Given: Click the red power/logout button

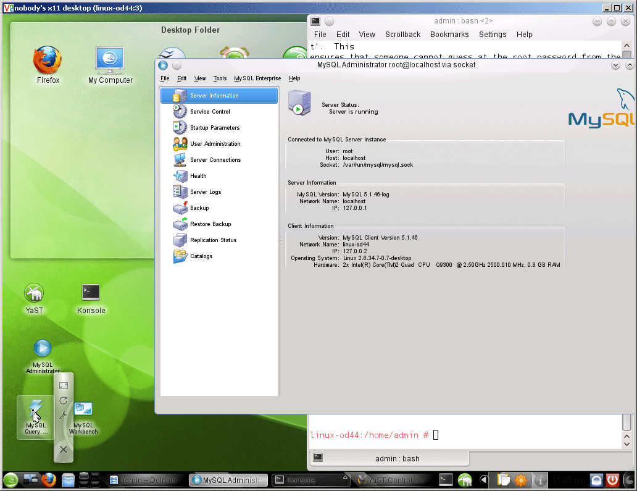Looking at the screenshot, I should tap(613, 480).
